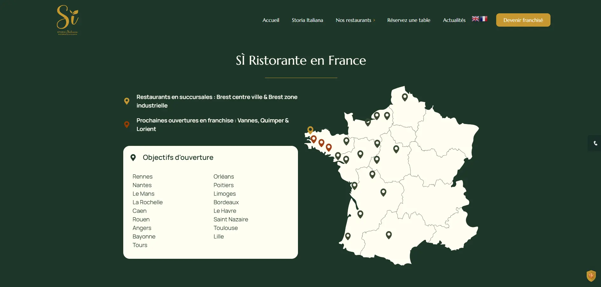
Task: Click "Angers" in the city list
Action: (x=142, y=228)
